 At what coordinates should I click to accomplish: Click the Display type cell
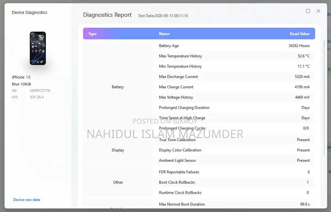coord(118,150)
